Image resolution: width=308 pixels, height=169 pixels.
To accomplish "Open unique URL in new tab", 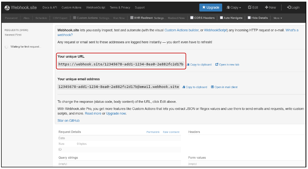I will point(227,65).
